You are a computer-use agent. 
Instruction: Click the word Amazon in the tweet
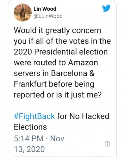pyautogui.click(x=83, y=63)
